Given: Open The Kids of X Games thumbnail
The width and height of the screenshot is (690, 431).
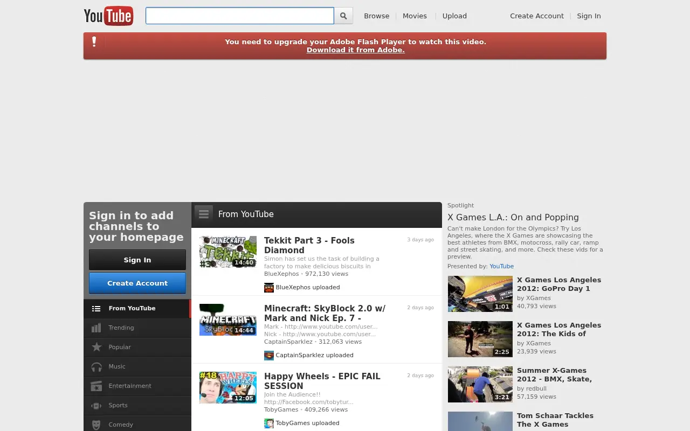Looking at the screenshot, I should 480,339.
